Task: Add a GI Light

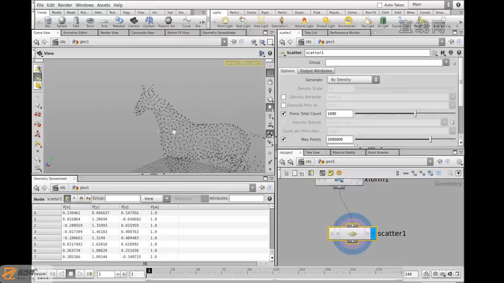Action: tap(383, 22)
